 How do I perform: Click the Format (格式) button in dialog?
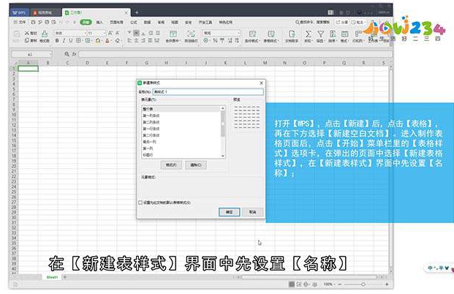click(x=171, y=165)
